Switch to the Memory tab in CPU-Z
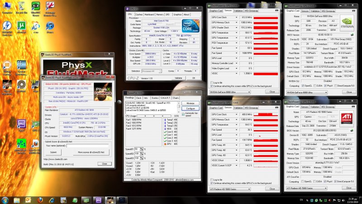 (x=160, y=15)
